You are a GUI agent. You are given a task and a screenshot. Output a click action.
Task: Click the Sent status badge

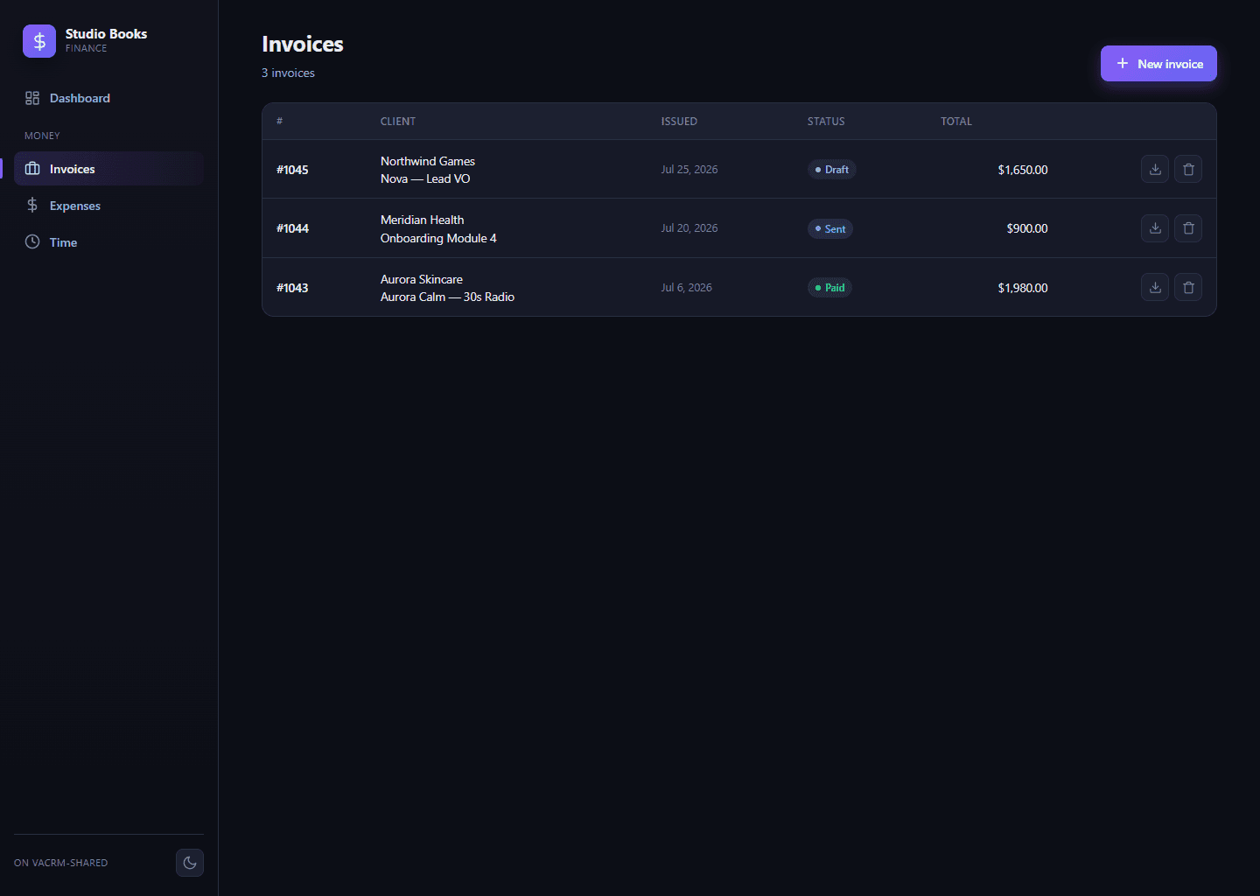[830, 228]
